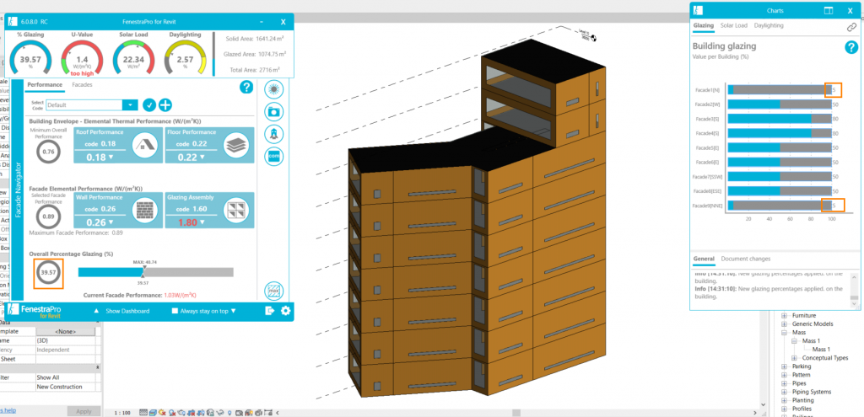Screen dimensions: 864x417
Task: Confirm selected code with the checkmark icon
Action: click(148, 105)
